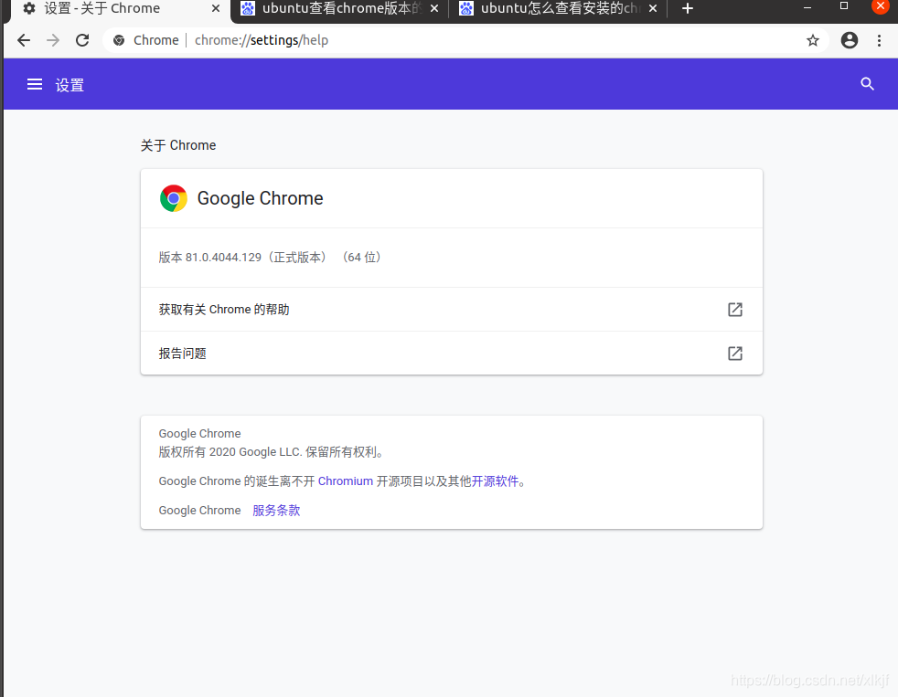This screenshot has width=898, height=697.
Task: Open the user profile avatar icon
Action: (x=850, y=40)
